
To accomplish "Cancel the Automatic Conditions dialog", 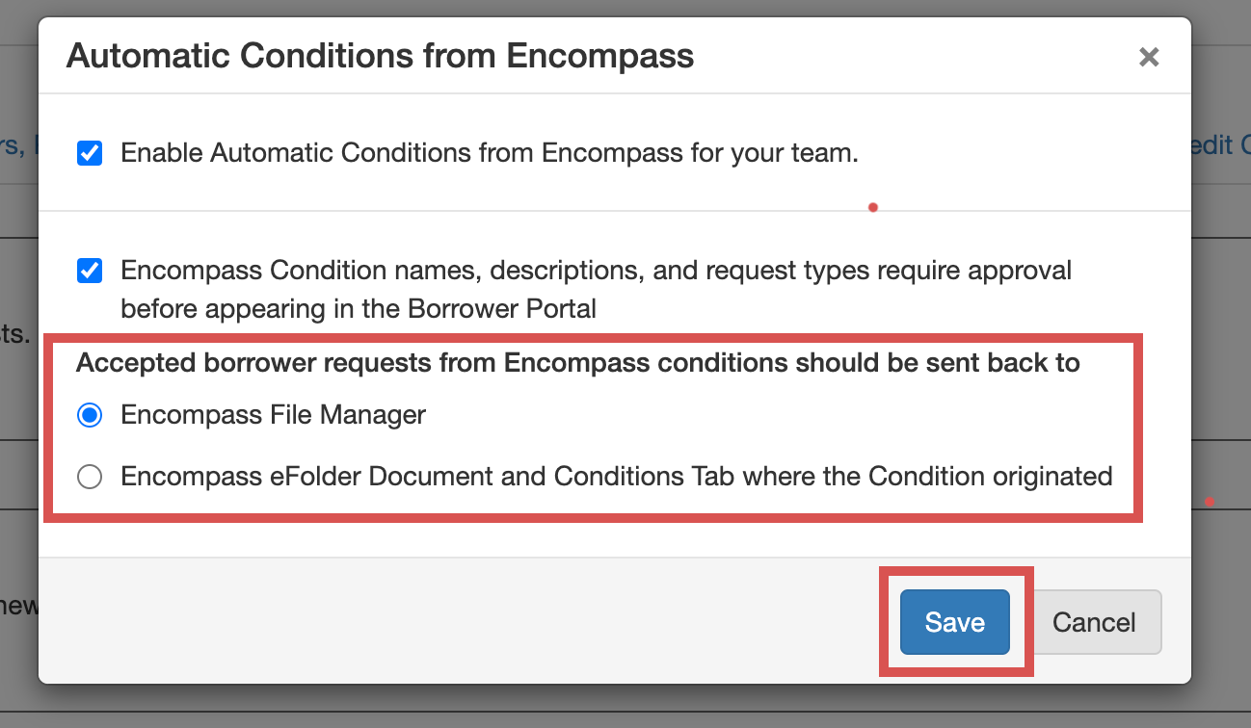I will coord(1094,622).
